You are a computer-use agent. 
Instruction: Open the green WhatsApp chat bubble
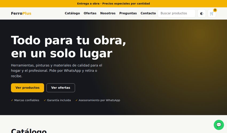coord(219,125)
